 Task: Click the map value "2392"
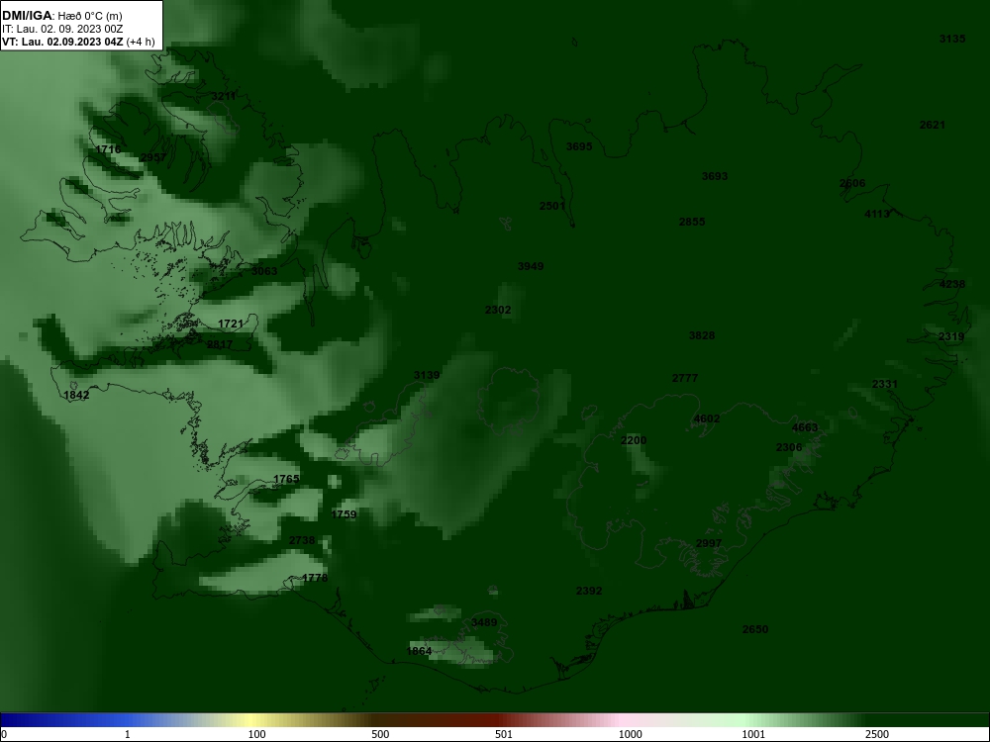click(589, 591)
